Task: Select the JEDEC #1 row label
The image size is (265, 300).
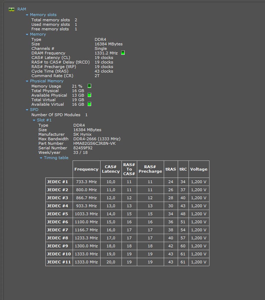Action: tap(58, 182)
